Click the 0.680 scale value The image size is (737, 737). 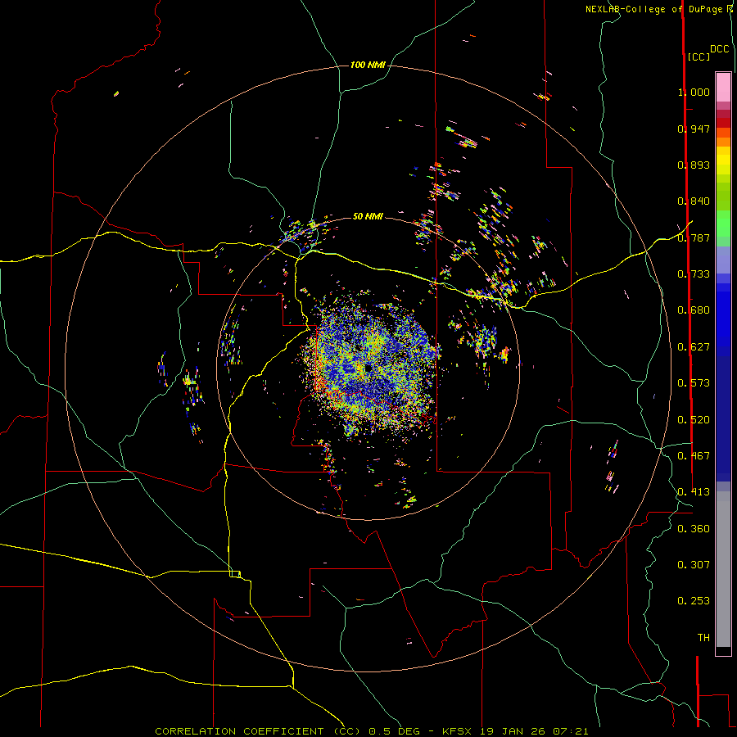[694, 310]
